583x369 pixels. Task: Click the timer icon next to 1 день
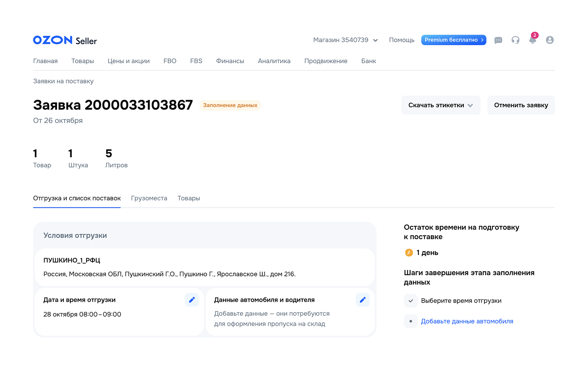[409, 252]
